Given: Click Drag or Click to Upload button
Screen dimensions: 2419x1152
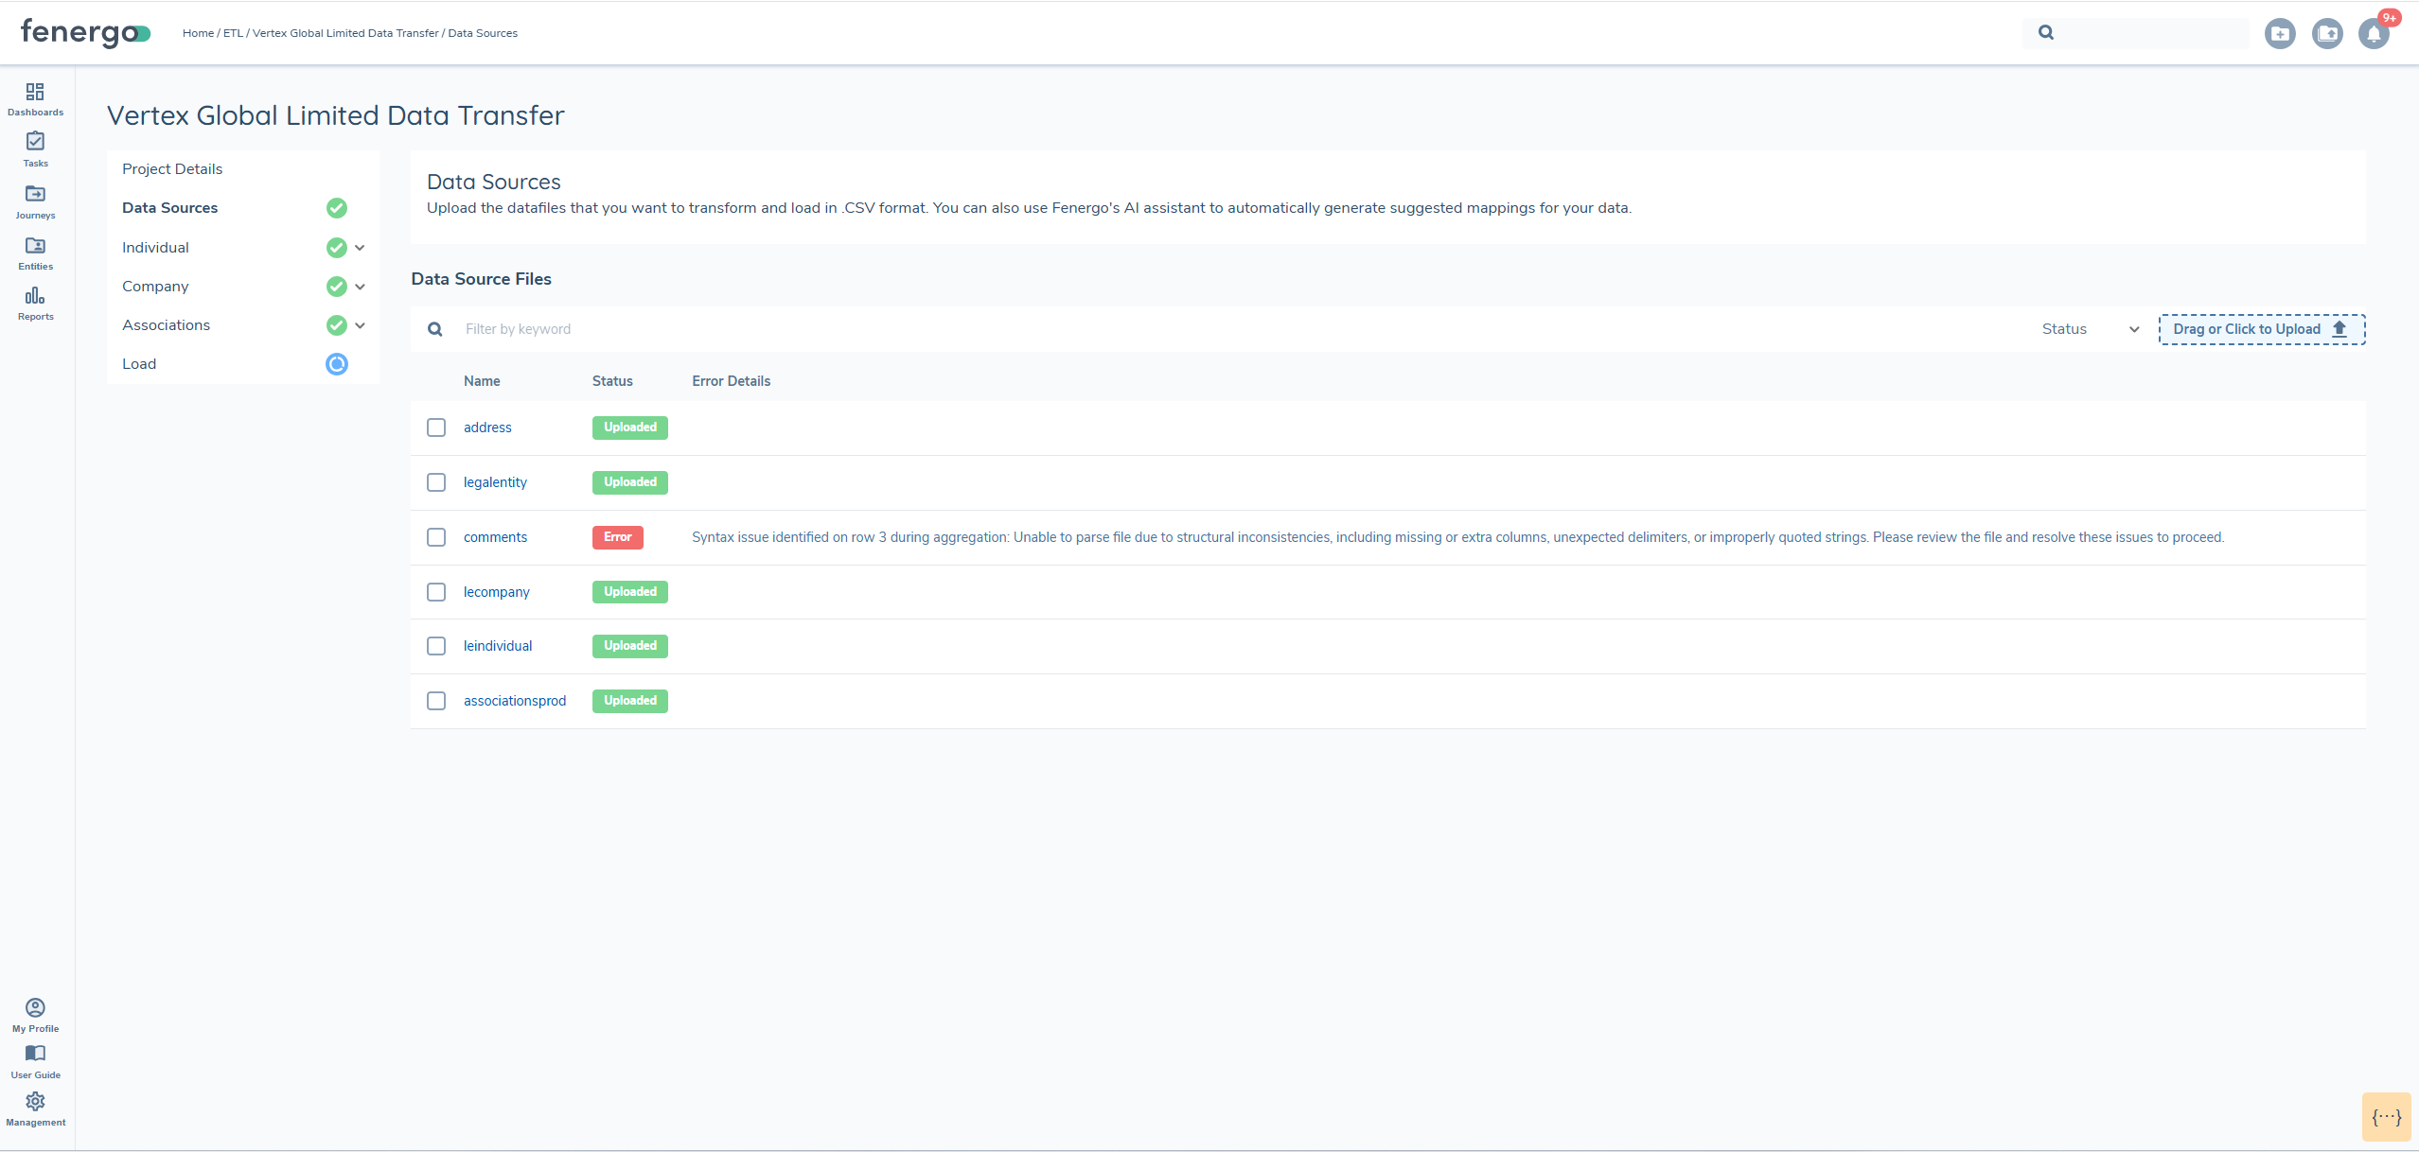Looking at the screenshot, I should click(x=2261, y=329).
